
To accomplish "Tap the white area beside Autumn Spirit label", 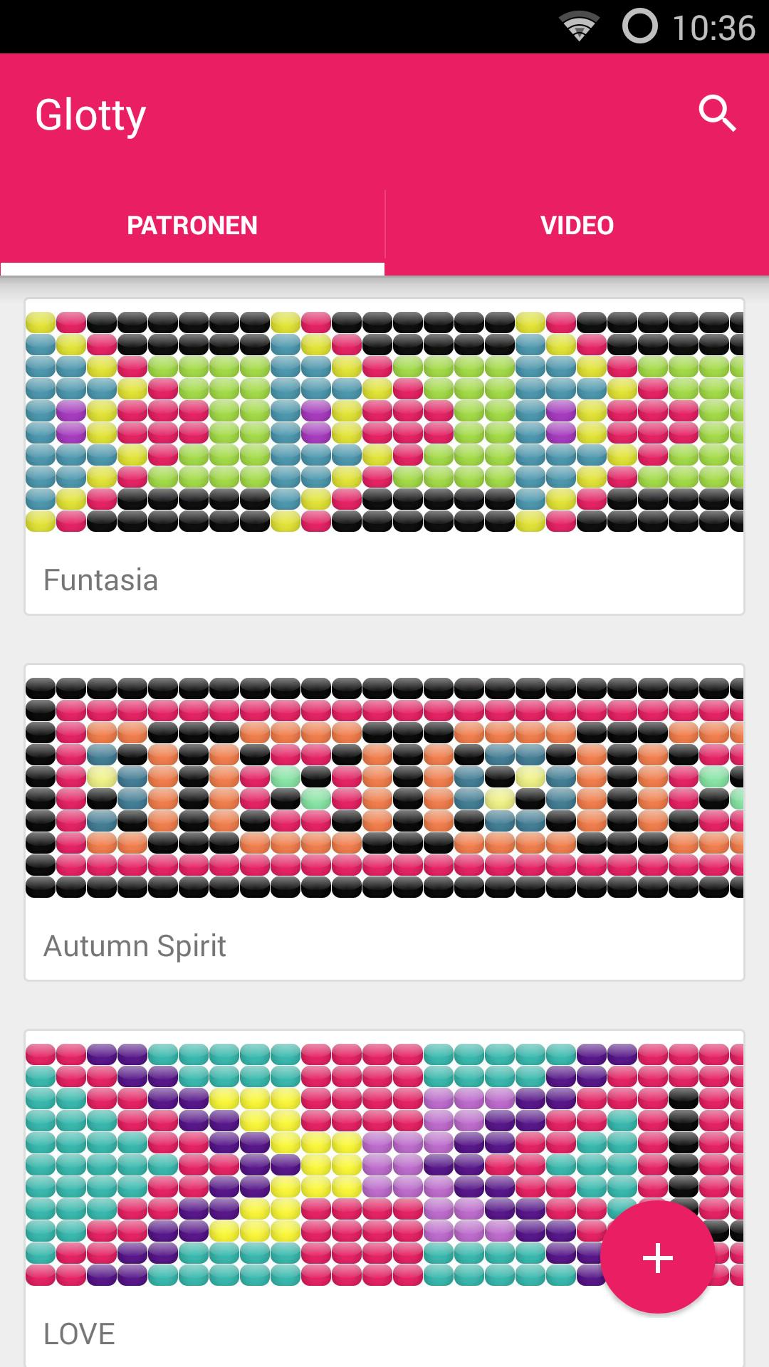I will [x=485, y=946].
